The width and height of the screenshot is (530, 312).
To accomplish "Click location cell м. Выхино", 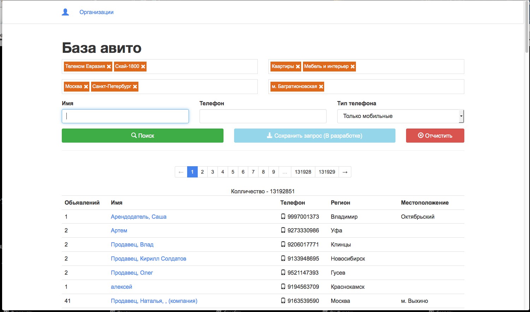I will [x=415, y=301].
